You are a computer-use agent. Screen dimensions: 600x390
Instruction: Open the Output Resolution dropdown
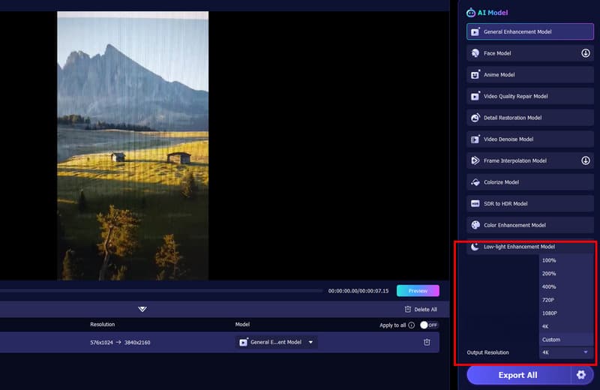click(565, 352)
